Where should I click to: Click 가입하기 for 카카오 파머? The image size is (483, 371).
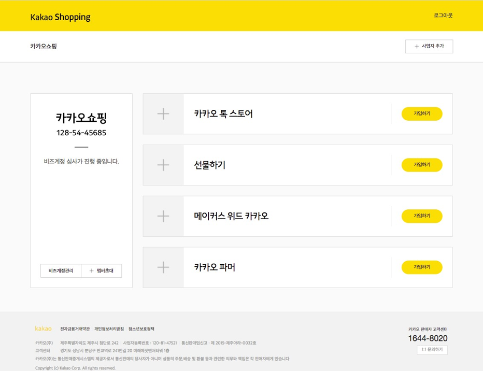422,267
